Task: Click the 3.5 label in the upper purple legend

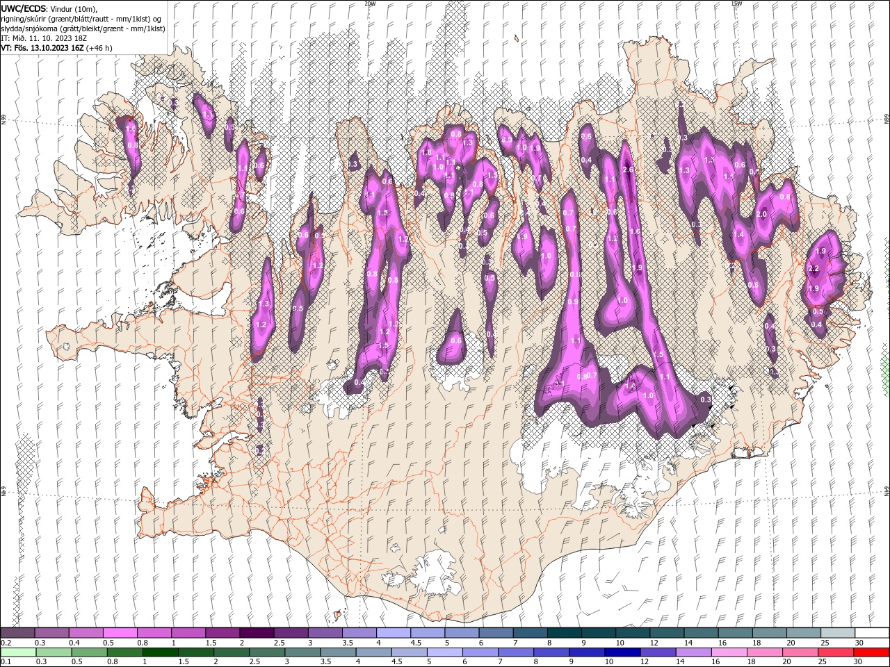Action: coord(348,643)
